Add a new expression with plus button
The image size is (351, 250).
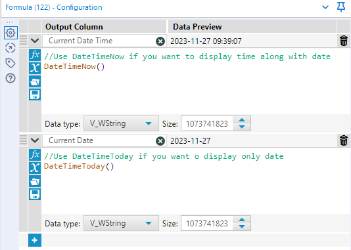pyautogui.click(x=35, y=240)
